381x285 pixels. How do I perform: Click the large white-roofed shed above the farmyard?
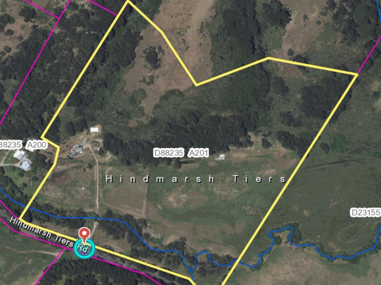point(95,130)
